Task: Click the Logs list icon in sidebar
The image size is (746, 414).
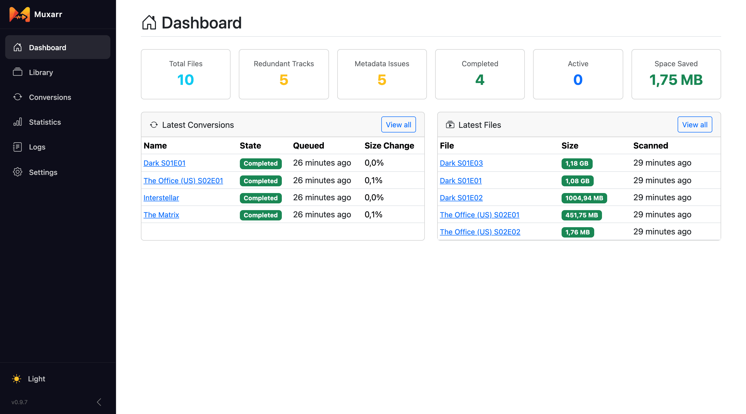Action: pos(18,147)
